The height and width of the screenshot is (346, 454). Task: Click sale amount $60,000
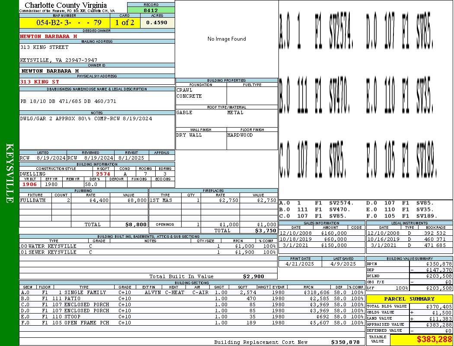point(335,239)
